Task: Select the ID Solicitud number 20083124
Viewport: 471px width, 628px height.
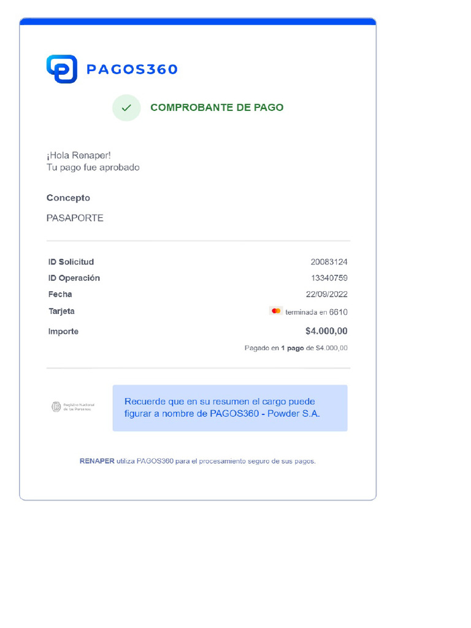Action: point(329,262)
